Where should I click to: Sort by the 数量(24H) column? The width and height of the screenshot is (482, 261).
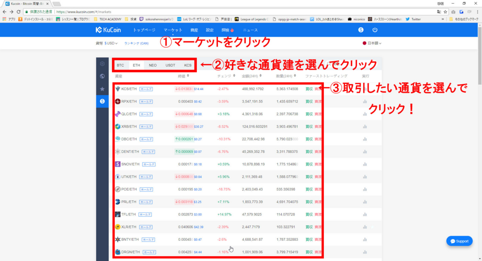pos(286,76)
